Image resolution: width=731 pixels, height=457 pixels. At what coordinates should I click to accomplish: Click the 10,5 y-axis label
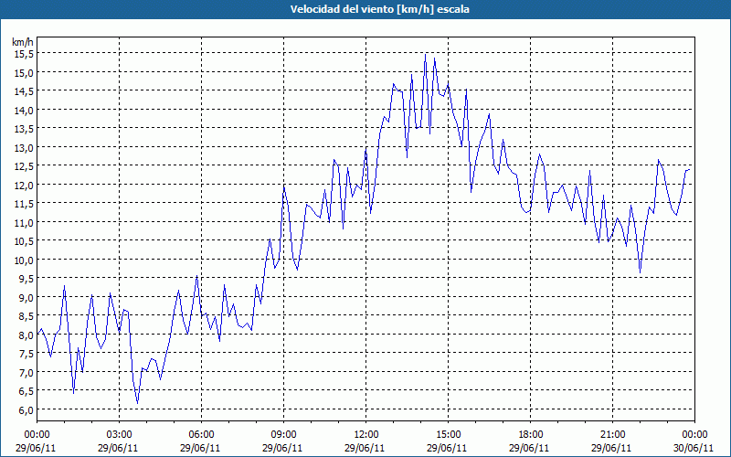25,241
